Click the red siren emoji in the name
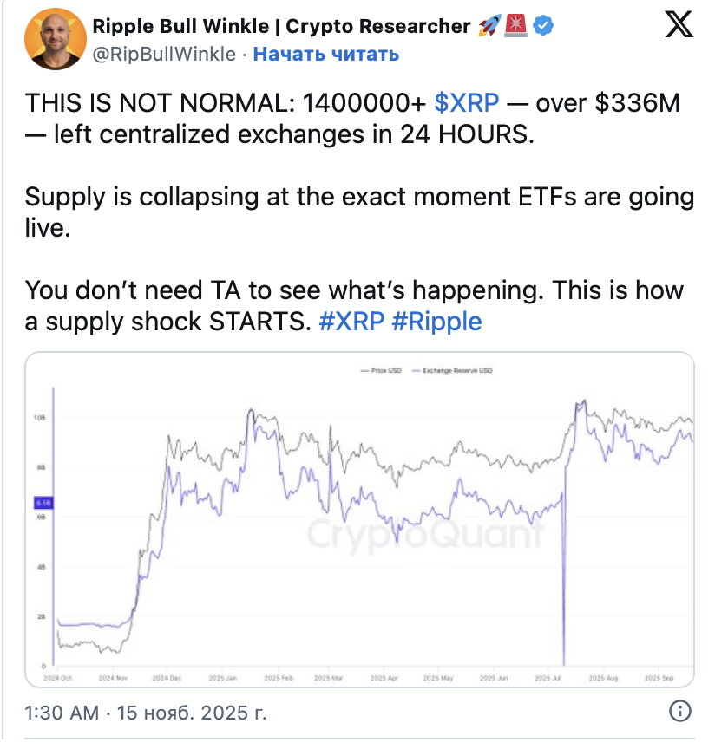This screenshot has width=715, height=749. (x=515, y=27)
